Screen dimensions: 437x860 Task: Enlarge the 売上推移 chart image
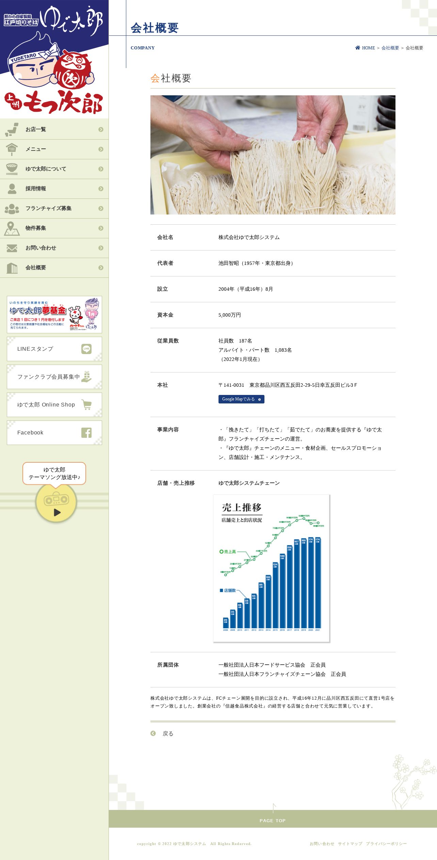pyautogui.click(x=271, y=568)
